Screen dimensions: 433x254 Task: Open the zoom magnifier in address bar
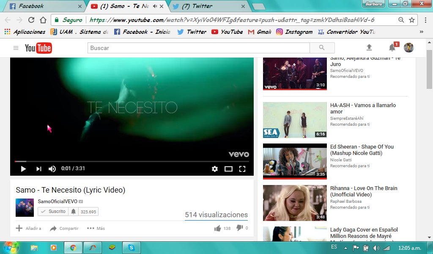tap(401, 20)
